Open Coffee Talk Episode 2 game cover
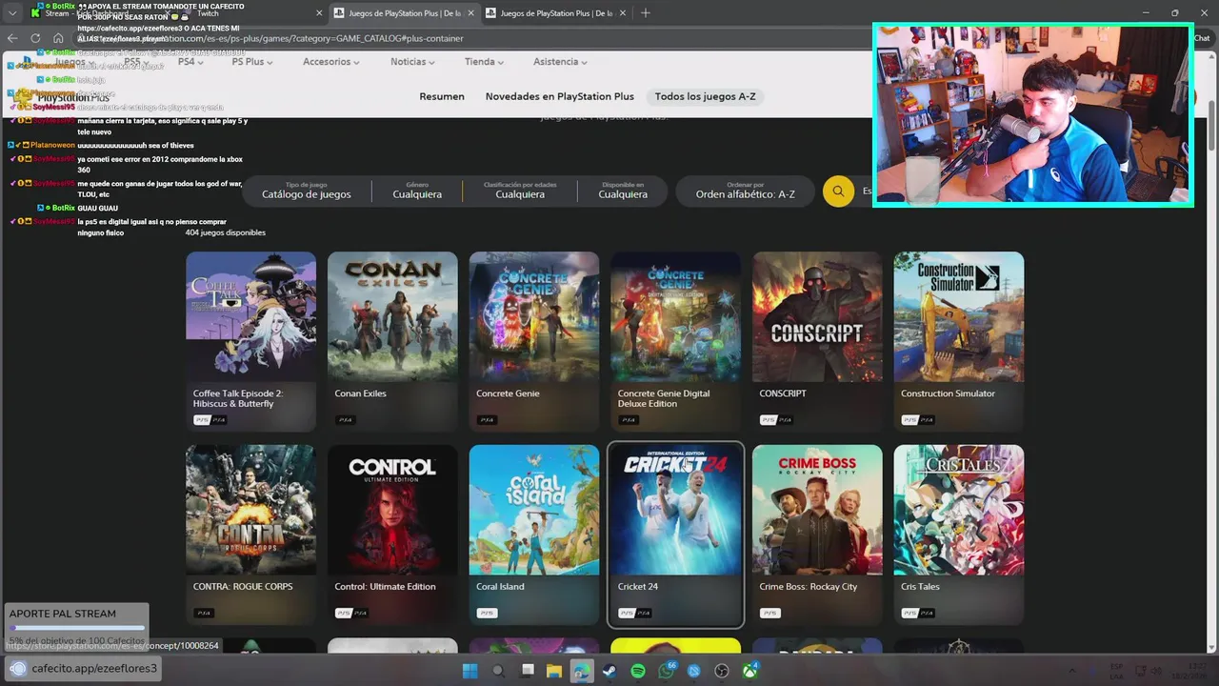Image resolution: width=1219 pixels, height=686 pixels. click(x=250, y=316)
